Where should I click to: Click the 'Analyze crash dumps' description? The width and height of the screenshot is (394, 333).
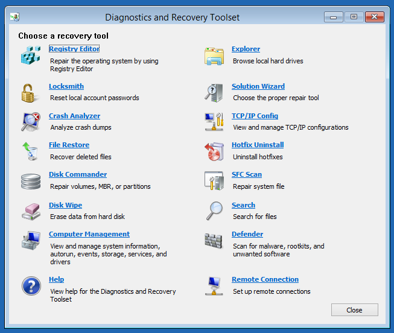pyautogui.click(x=81, y=127)
